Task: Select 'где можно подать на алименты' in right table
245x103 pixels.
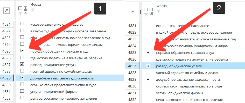Action: [x=192, y=60]
